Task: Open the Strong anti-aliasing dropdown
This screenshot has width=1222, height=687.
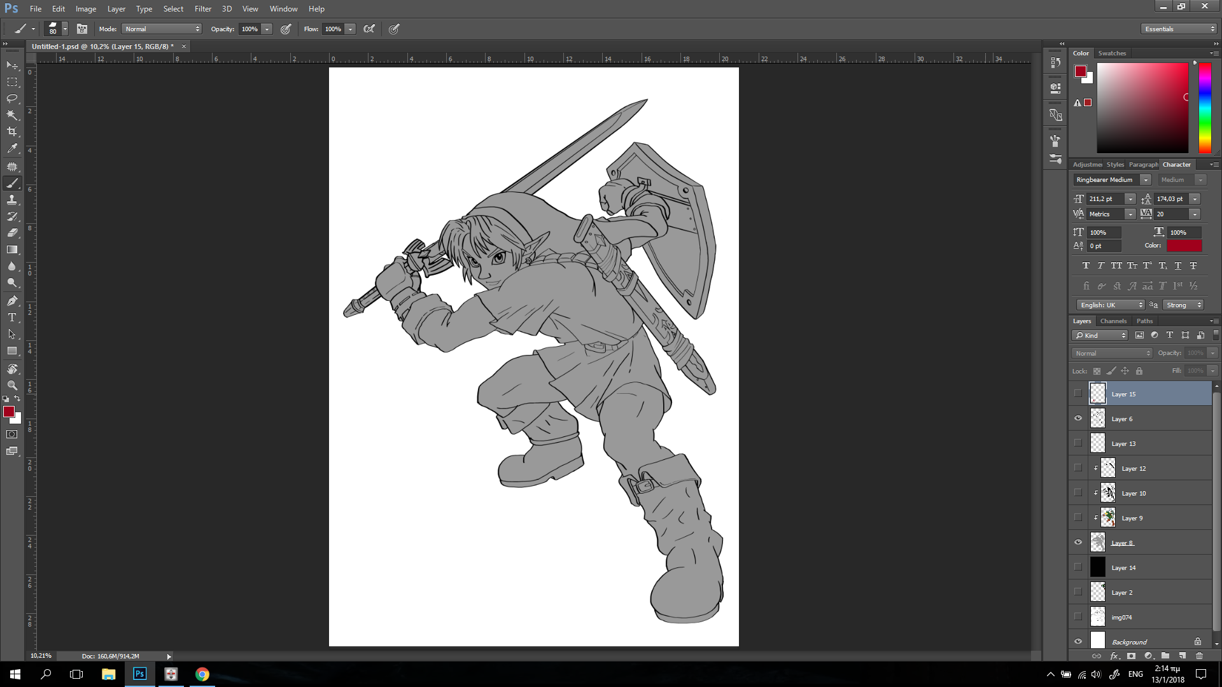Action: [x=1183, y=305]
